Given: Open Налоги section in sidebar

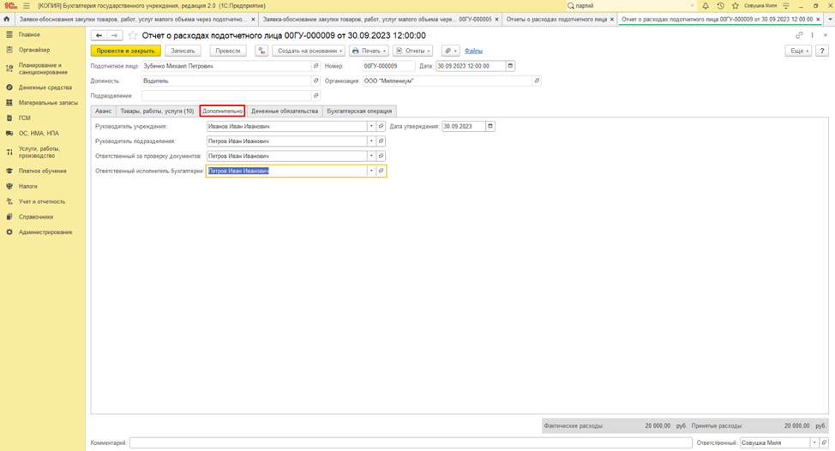Looking at the screenshot, I should pyautogui.click(x=27, y=186).
